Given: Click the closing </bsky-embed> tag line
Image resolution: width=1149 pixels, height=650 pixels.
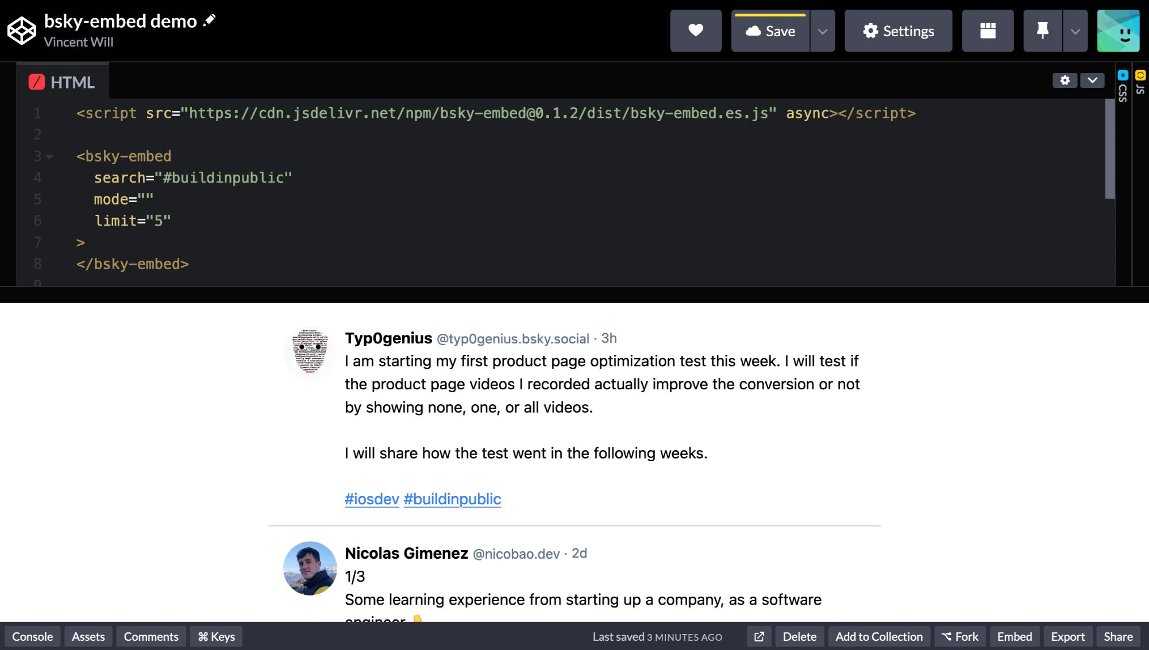Looking at the screenshot, I should (x=133, y=264).
